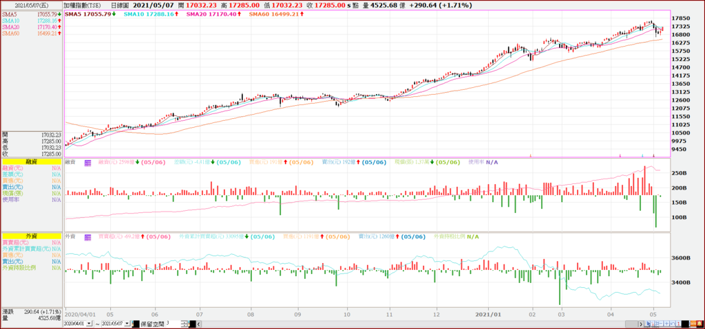Open the 融資 panel indicator settings icon
705x329 pixels.
click(87, 161)
